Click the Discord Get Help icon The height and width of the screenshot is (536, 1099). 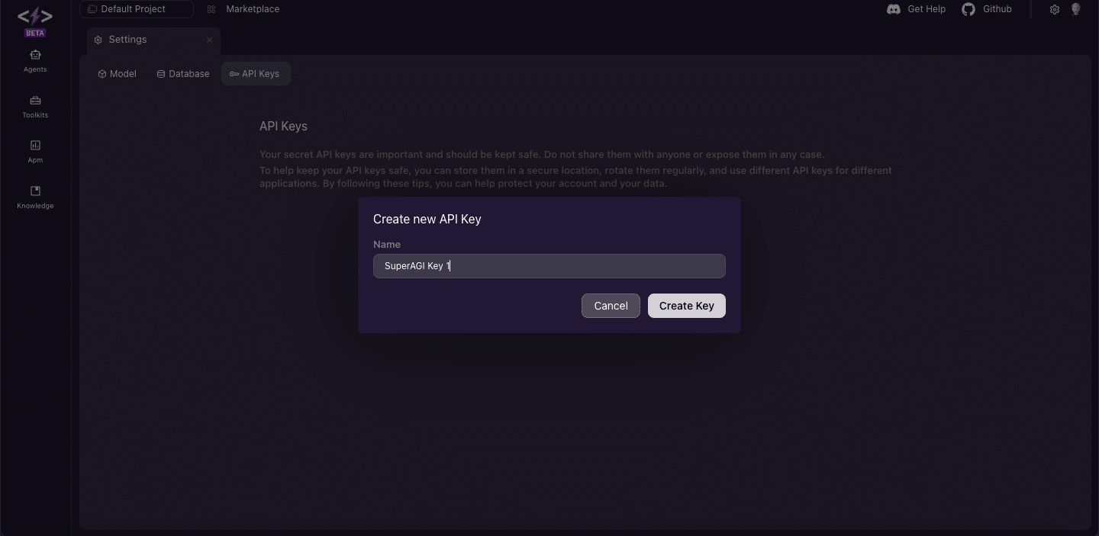click(x=894, y=9)
